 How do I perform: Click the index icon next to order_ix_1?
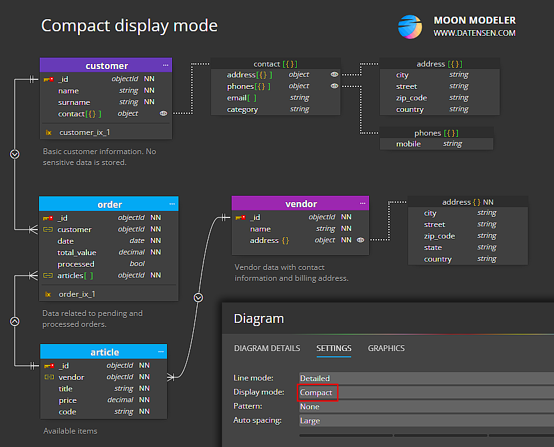tap(50, 294)
